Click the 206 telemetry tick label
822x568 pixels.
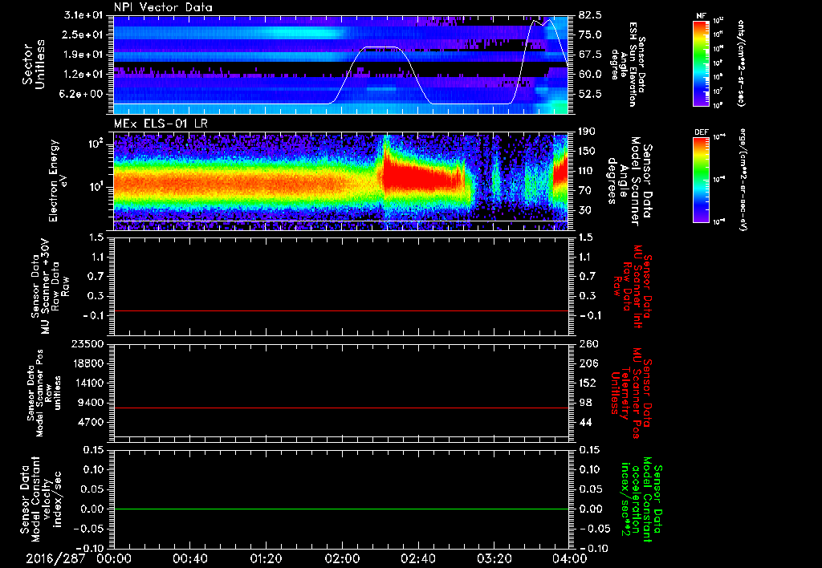[587, 363]
